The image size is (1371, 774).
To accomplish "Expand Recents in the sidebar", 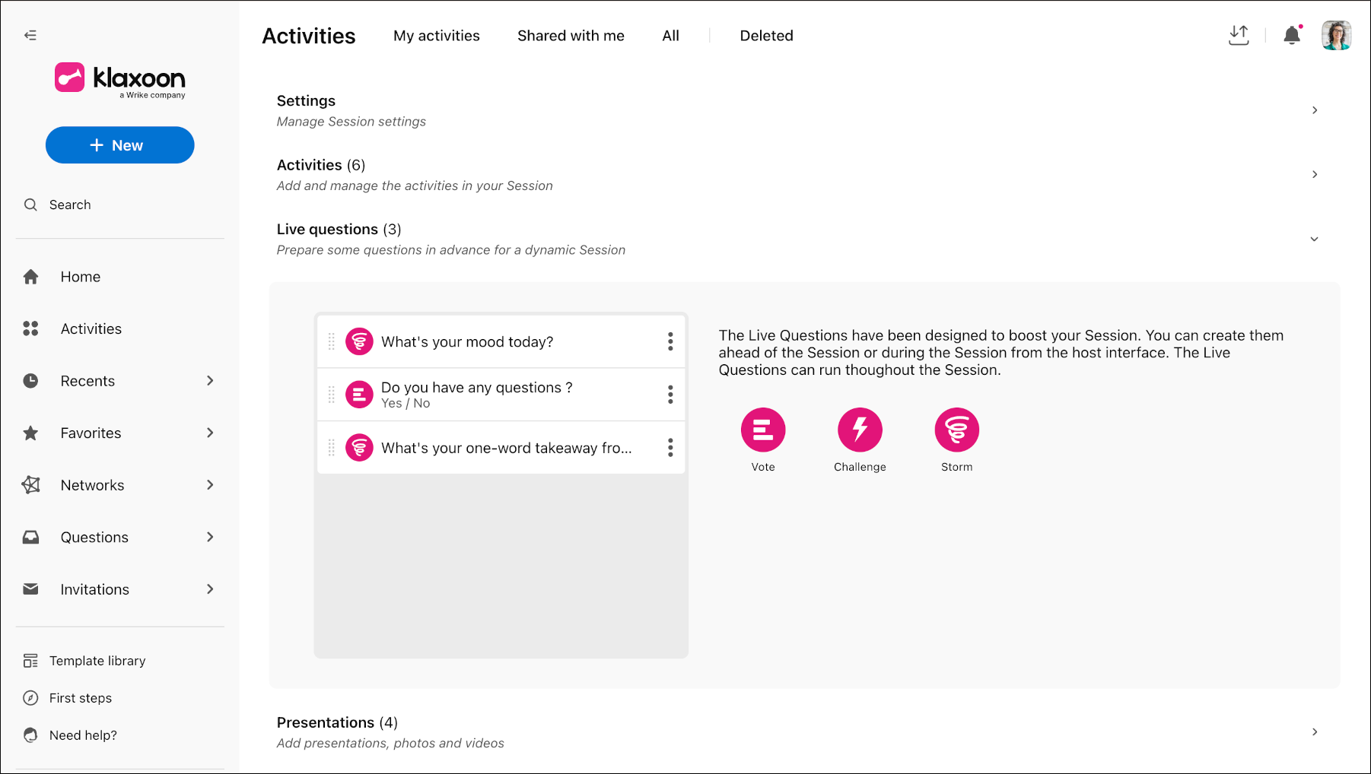I will [x=211, y=380].
